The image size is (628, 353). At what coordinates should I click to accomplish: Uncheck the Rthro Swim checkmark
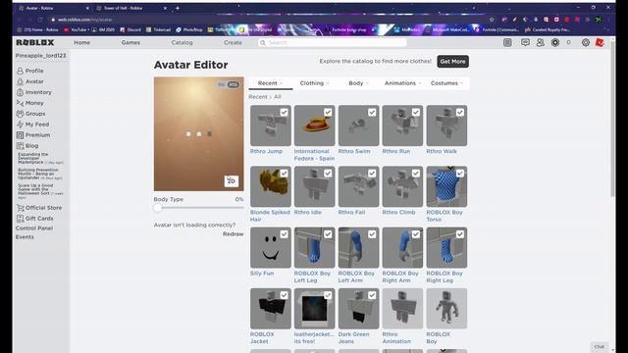coord(372,113)
